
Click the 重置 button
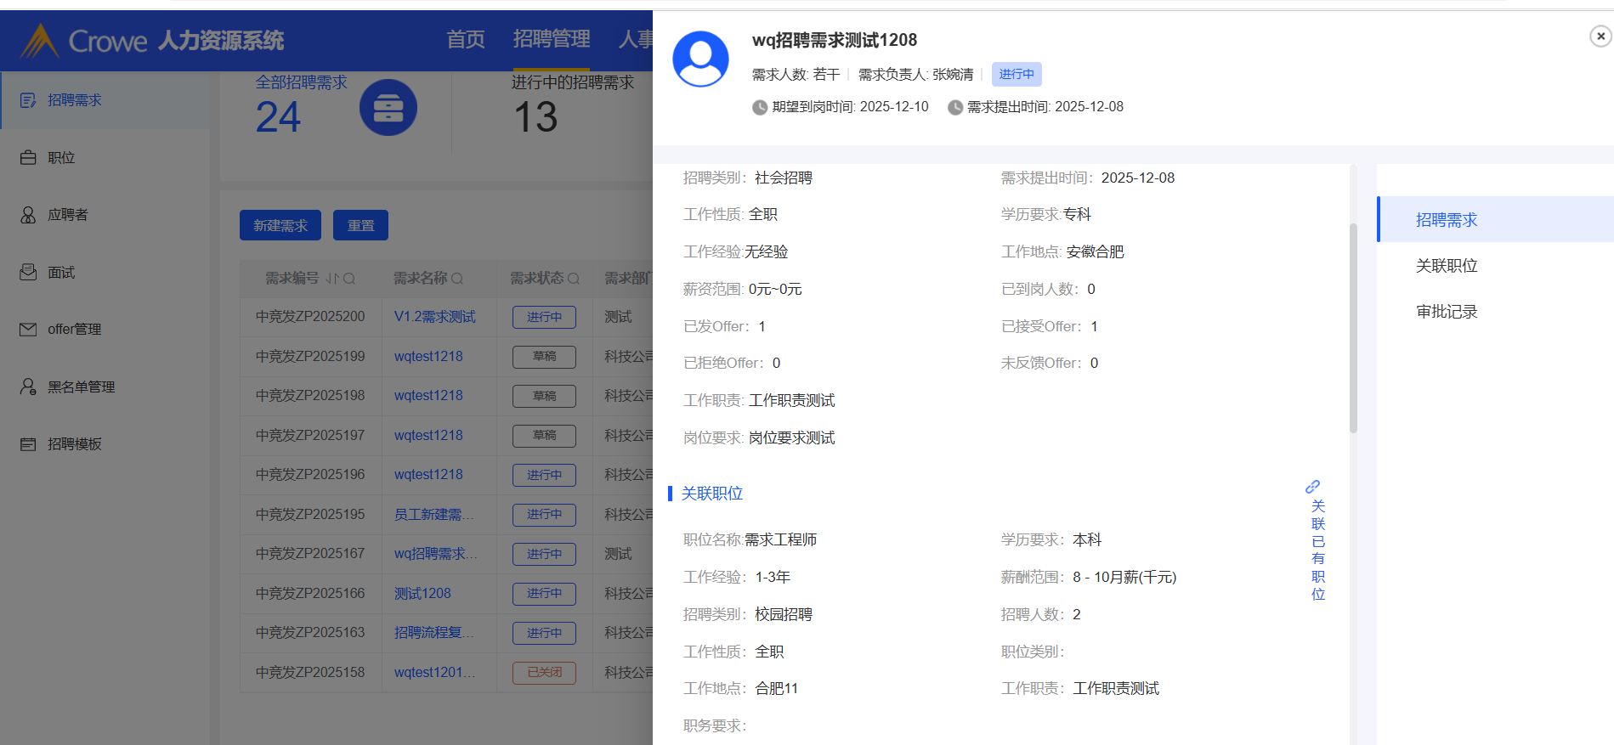[x=360, y=225]
